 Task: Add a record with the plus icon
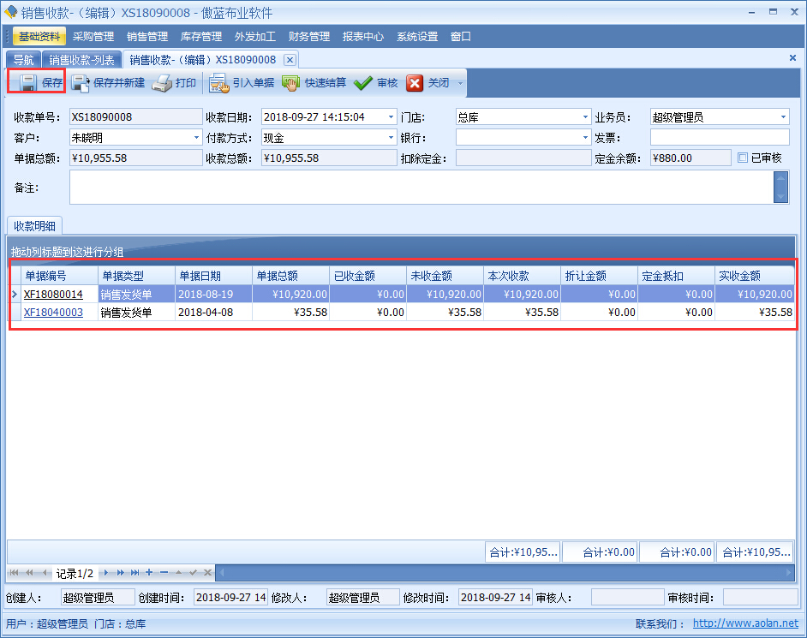click(149, 573)
